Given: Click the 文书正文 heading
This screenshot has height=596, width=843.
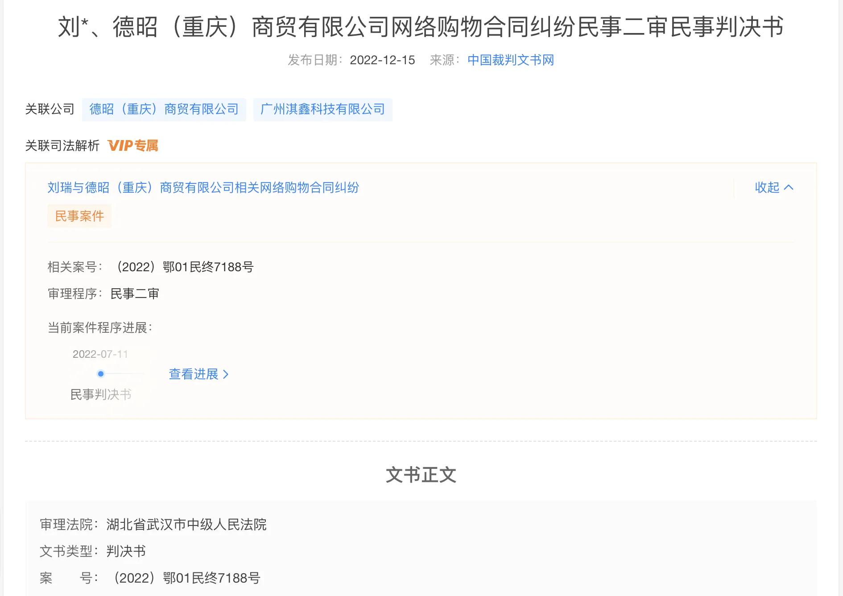Looking at the screenshot, I should click(x=421, y=475).
